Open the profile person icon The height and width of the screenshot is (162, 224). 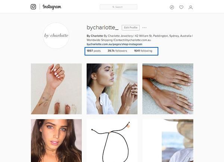click(190, 7)
